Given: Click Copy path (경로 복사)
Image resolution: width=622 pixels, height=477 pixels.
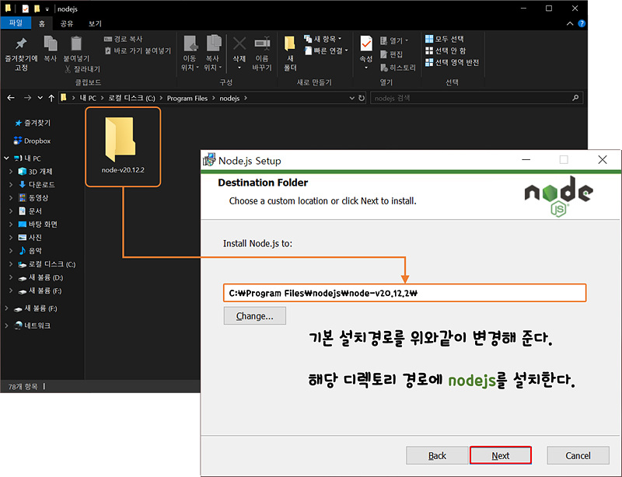Looking at the screenshot, I should pyautogui.click(x=123, y=39).
